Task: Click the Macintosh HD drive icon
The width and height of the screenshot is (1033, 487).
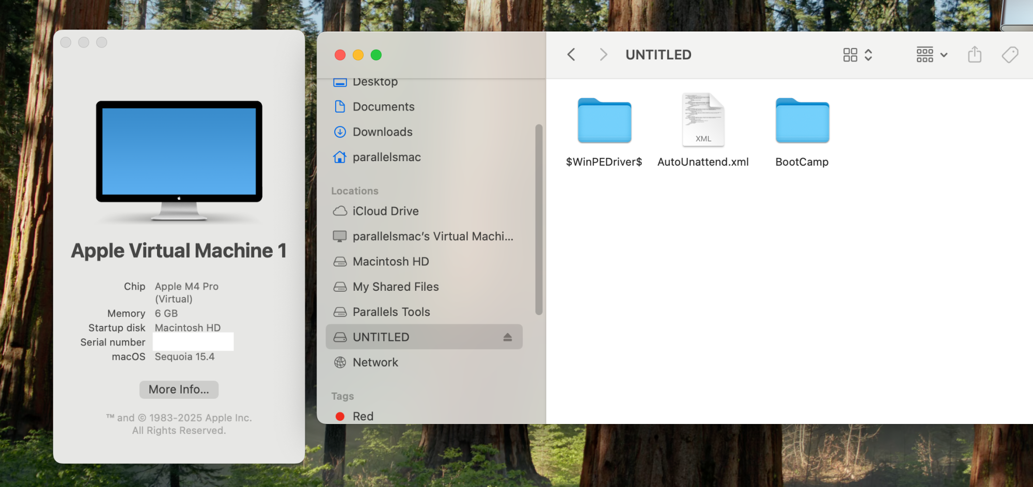Action: (x=340, y=262)
